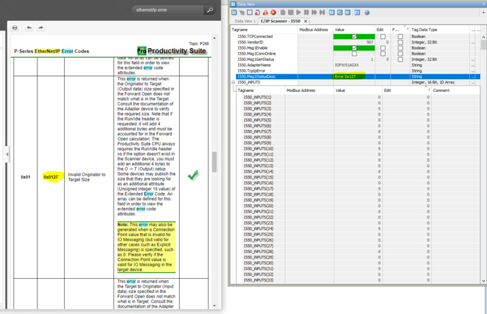The image size is (487, 314).
Task: Click the blue help question mark icon
Action: pos(367,12)
